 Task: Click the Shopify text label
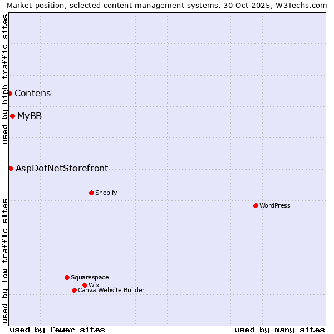(x=106, y=193)
